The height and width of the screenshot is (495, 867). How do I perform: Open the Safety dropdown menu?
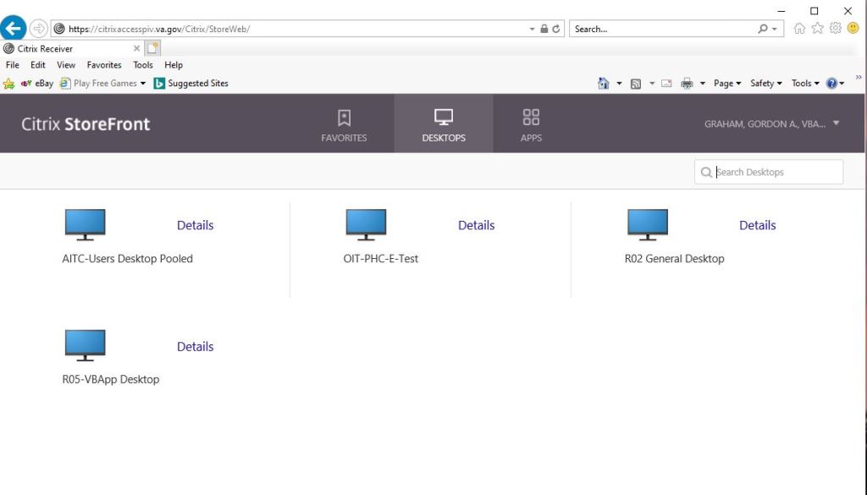click(763, 83)
